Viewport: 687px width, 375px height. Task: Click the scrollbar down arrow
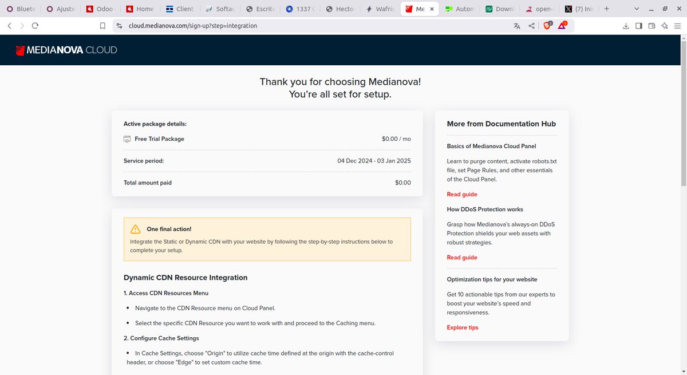683,371
